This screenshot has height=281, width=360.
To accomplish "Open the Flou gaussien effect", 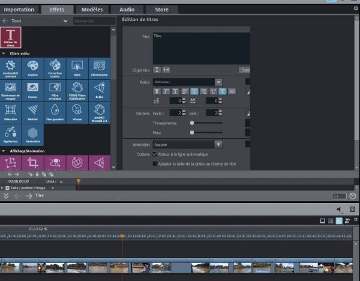I will coord(55,112).
